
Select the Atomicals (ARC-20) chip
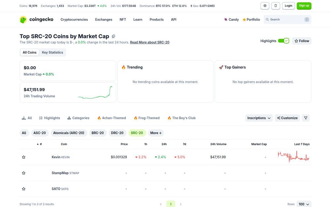coord(69,133)
